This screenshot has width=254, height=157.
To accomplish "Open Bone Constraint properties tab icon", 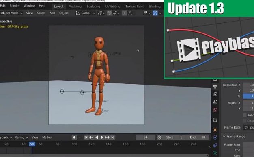I will click(x=215, y=145).
